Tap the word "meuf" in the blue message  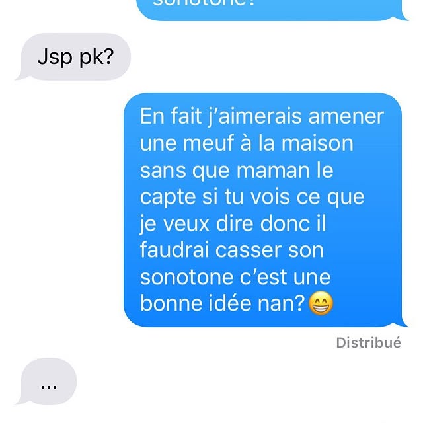[x=208, y=143]
